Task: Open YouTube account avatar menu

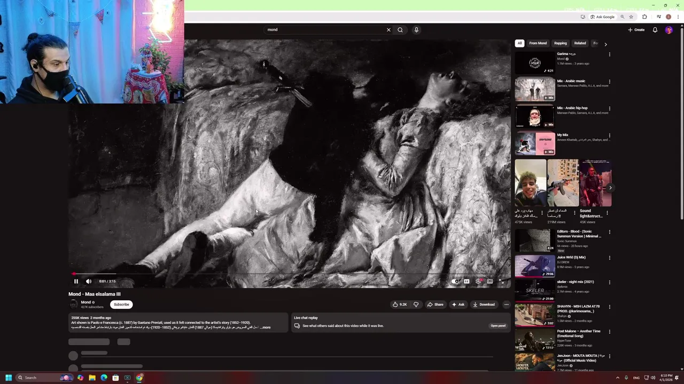Action: coord(669,30)
